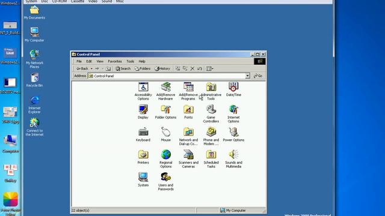Open the View menu in Control Panel
The image size is (385, 216).
point(100,61)
